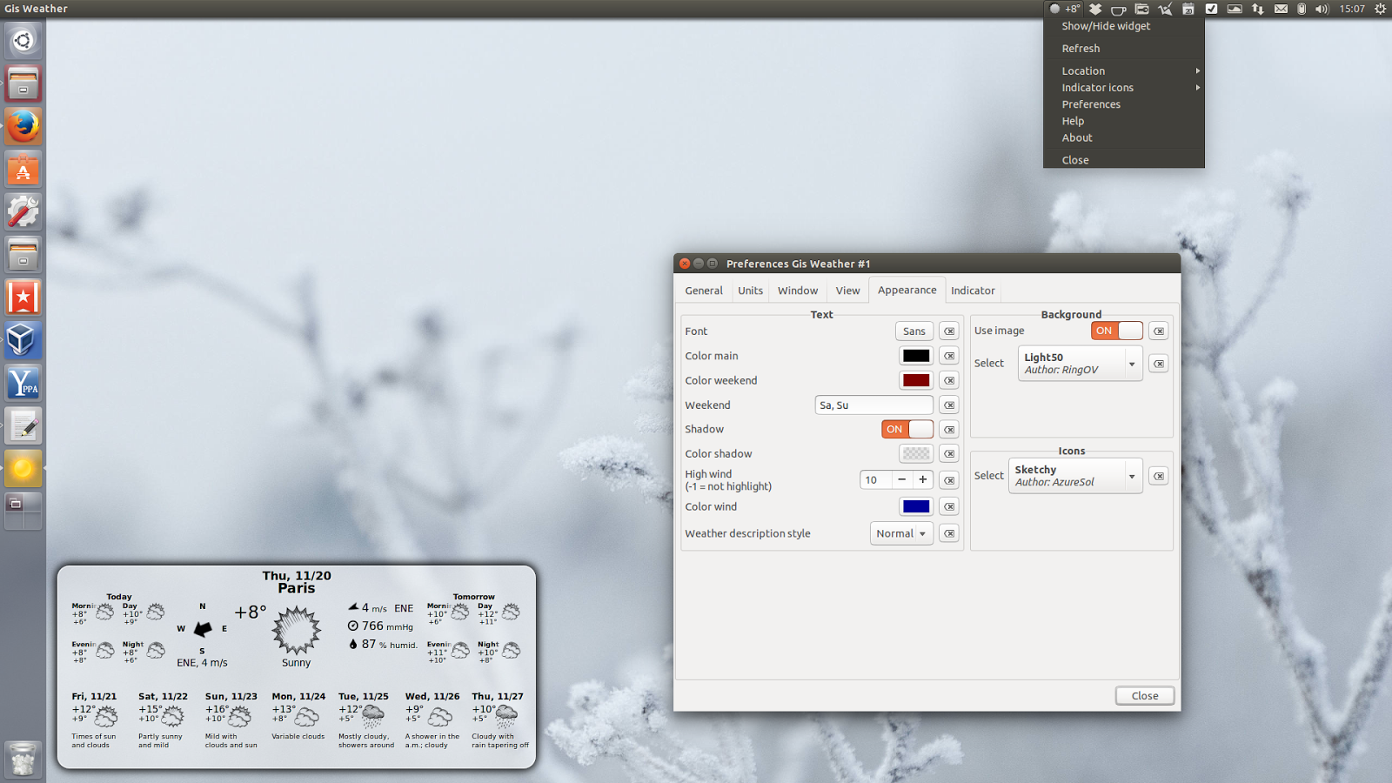Image resolution: width=1392 pixels, height=783 pixels.
Task: Open the network sync arrows indicator
Action: pyautogui.click(x=1258, y=9)
